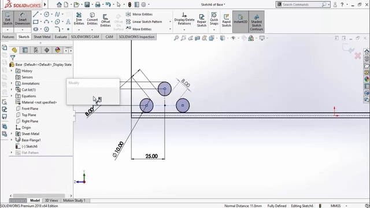This screenshot has width=370, height=208.
Task: Open Move Entities dropdown arrow
Action: point(170,29)
